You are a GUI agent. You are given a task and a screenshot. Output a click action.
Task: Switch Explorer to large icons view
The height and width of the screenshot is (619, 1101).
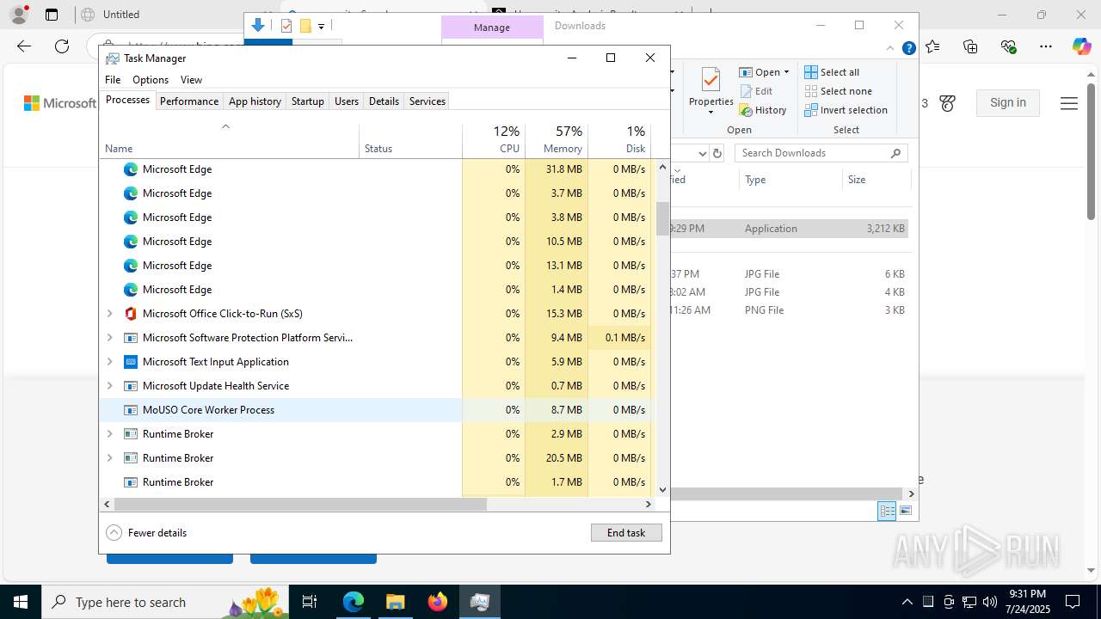(x=905, y=511)
